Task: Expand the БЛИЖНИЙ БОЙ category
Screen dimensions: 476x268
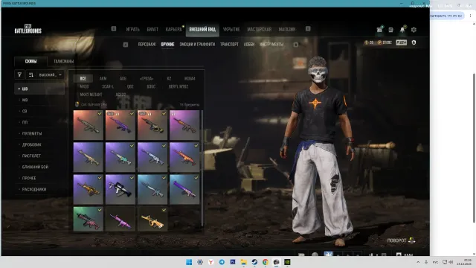Action: click(x=39, y=167)
